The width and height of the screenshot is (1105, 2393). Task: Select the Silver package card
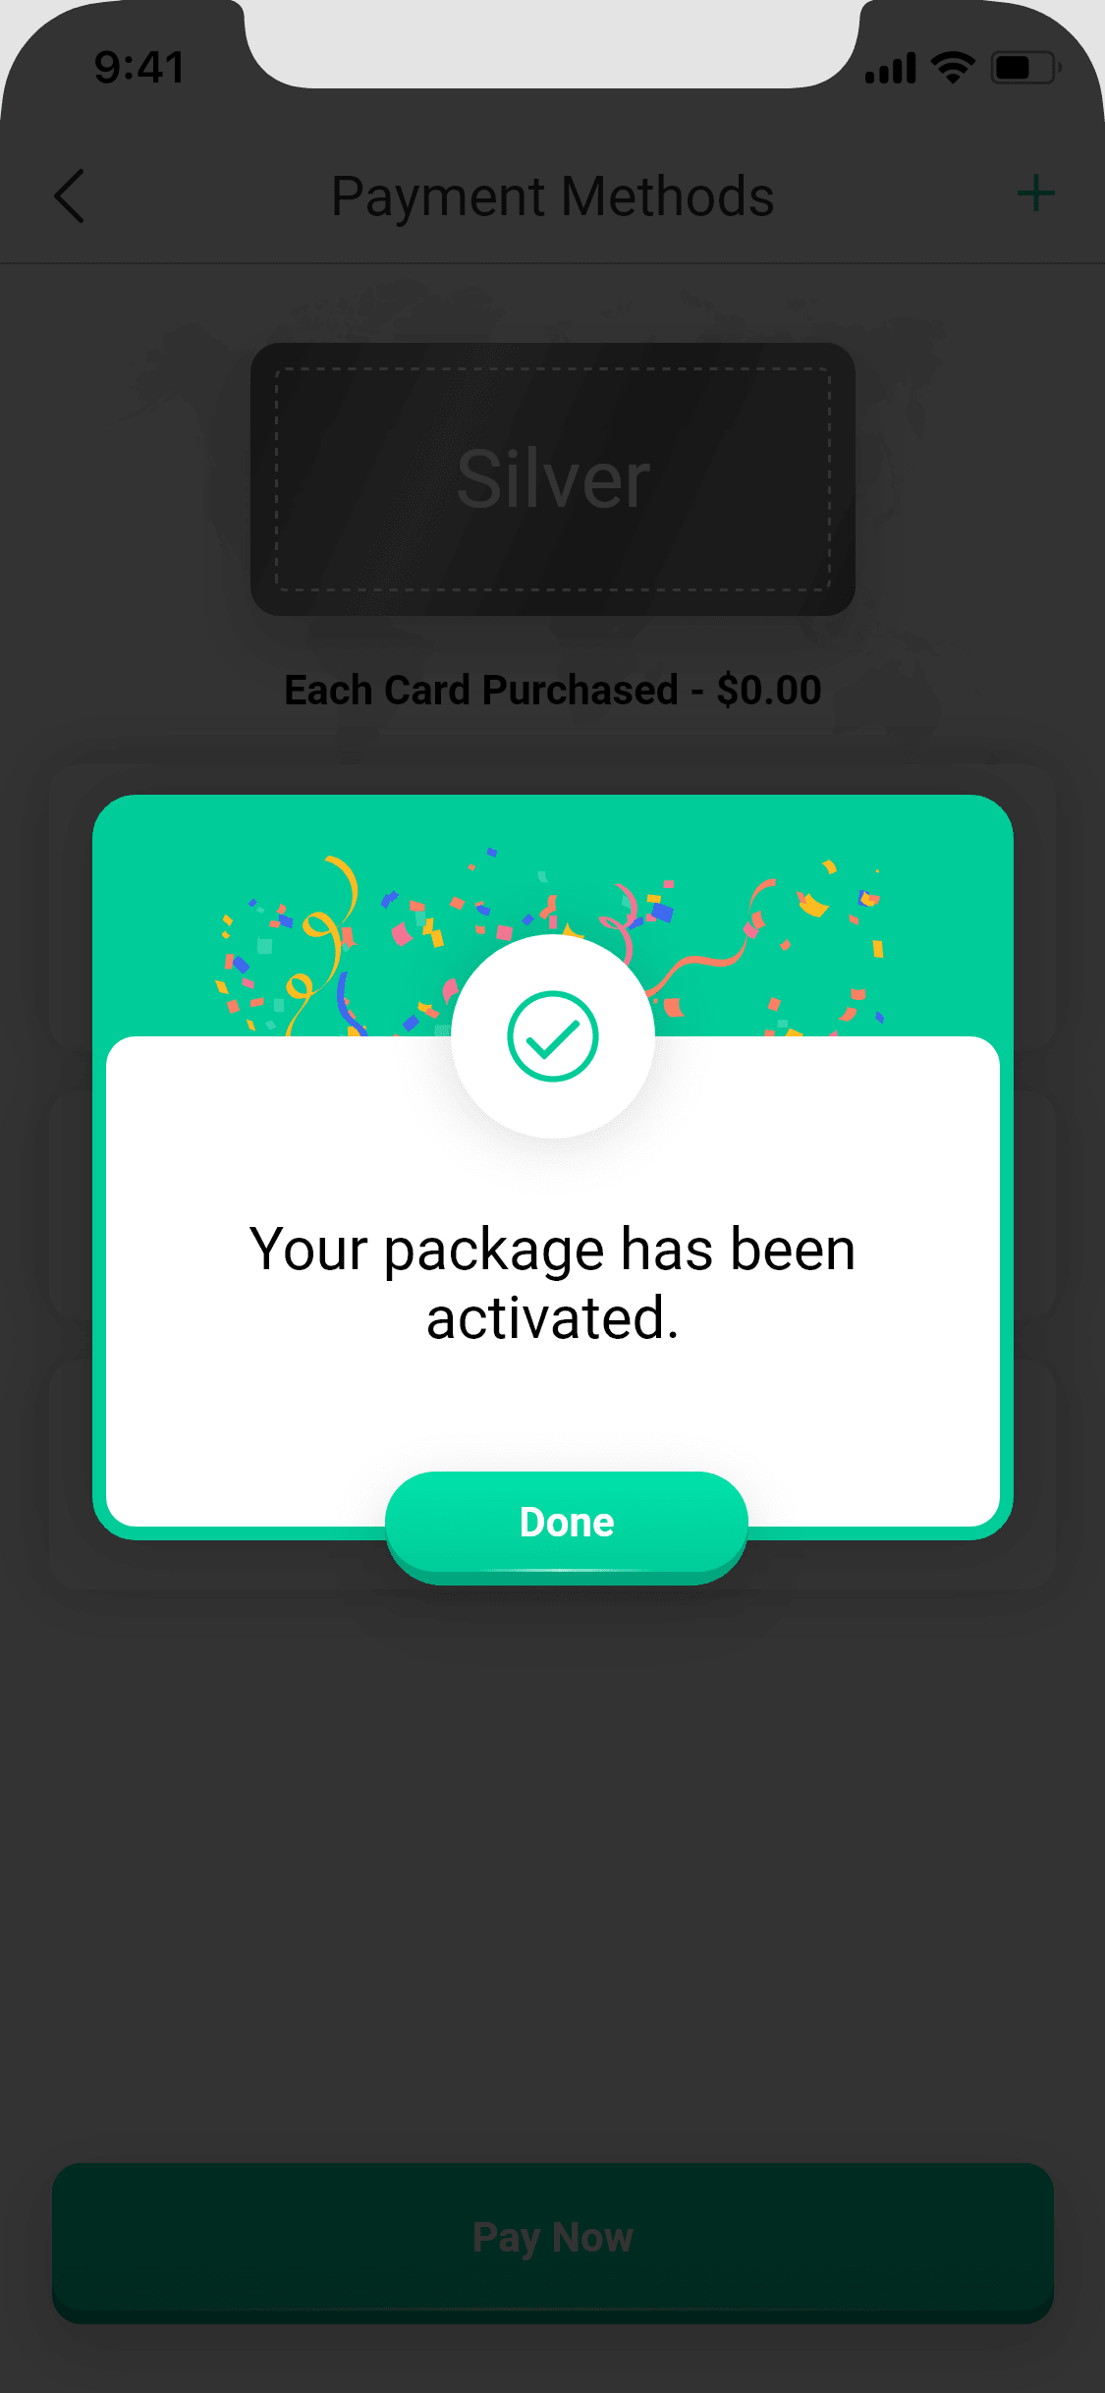click(553, 479)
